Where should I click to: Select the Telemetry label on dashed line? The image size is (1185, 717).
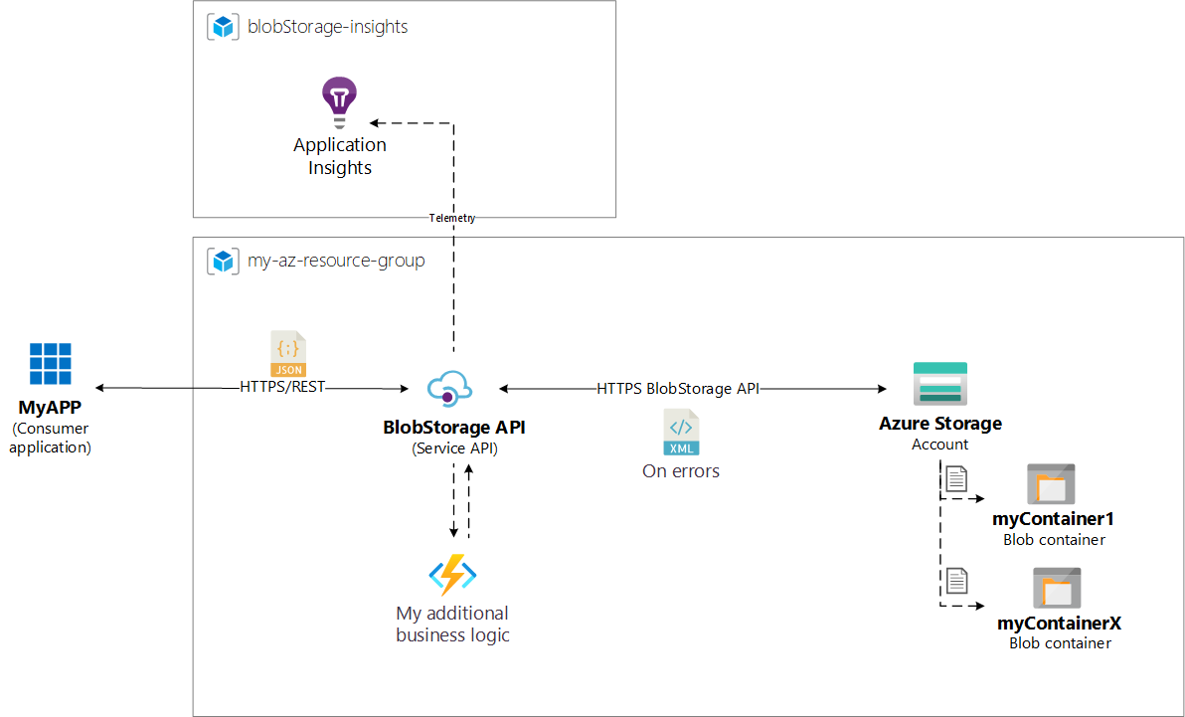pos(452,218)
